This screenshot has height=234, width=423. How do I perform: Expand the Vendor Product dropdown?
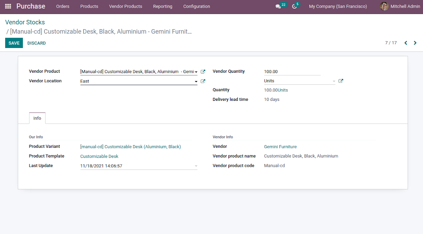point(196,72)
